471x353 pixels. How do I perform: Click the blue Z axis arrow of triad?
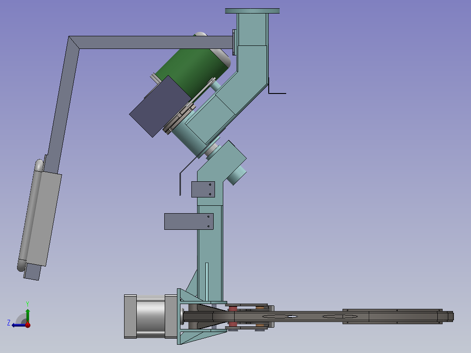(x=18, y=325)
